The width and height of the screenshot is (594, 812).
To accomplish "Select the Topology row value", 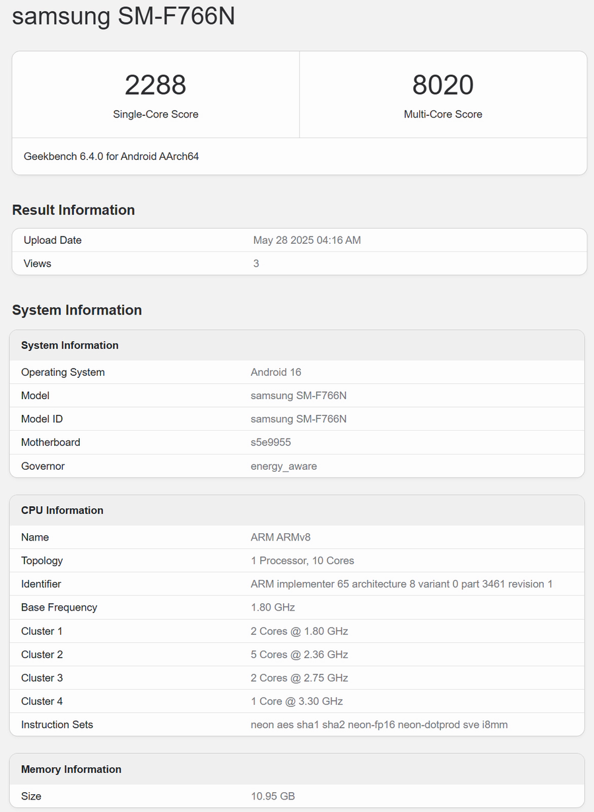I will (x=302, y=560).
